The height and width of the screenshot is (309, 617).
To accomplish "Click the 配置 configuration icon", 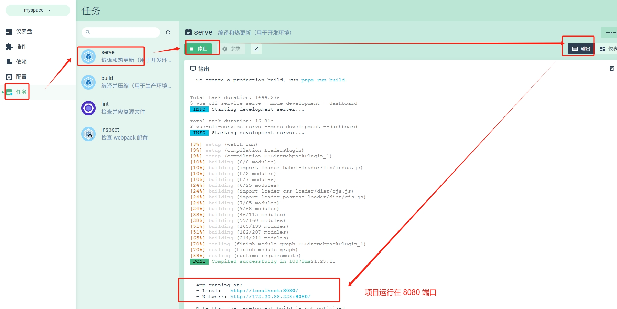I will [9, 77].
